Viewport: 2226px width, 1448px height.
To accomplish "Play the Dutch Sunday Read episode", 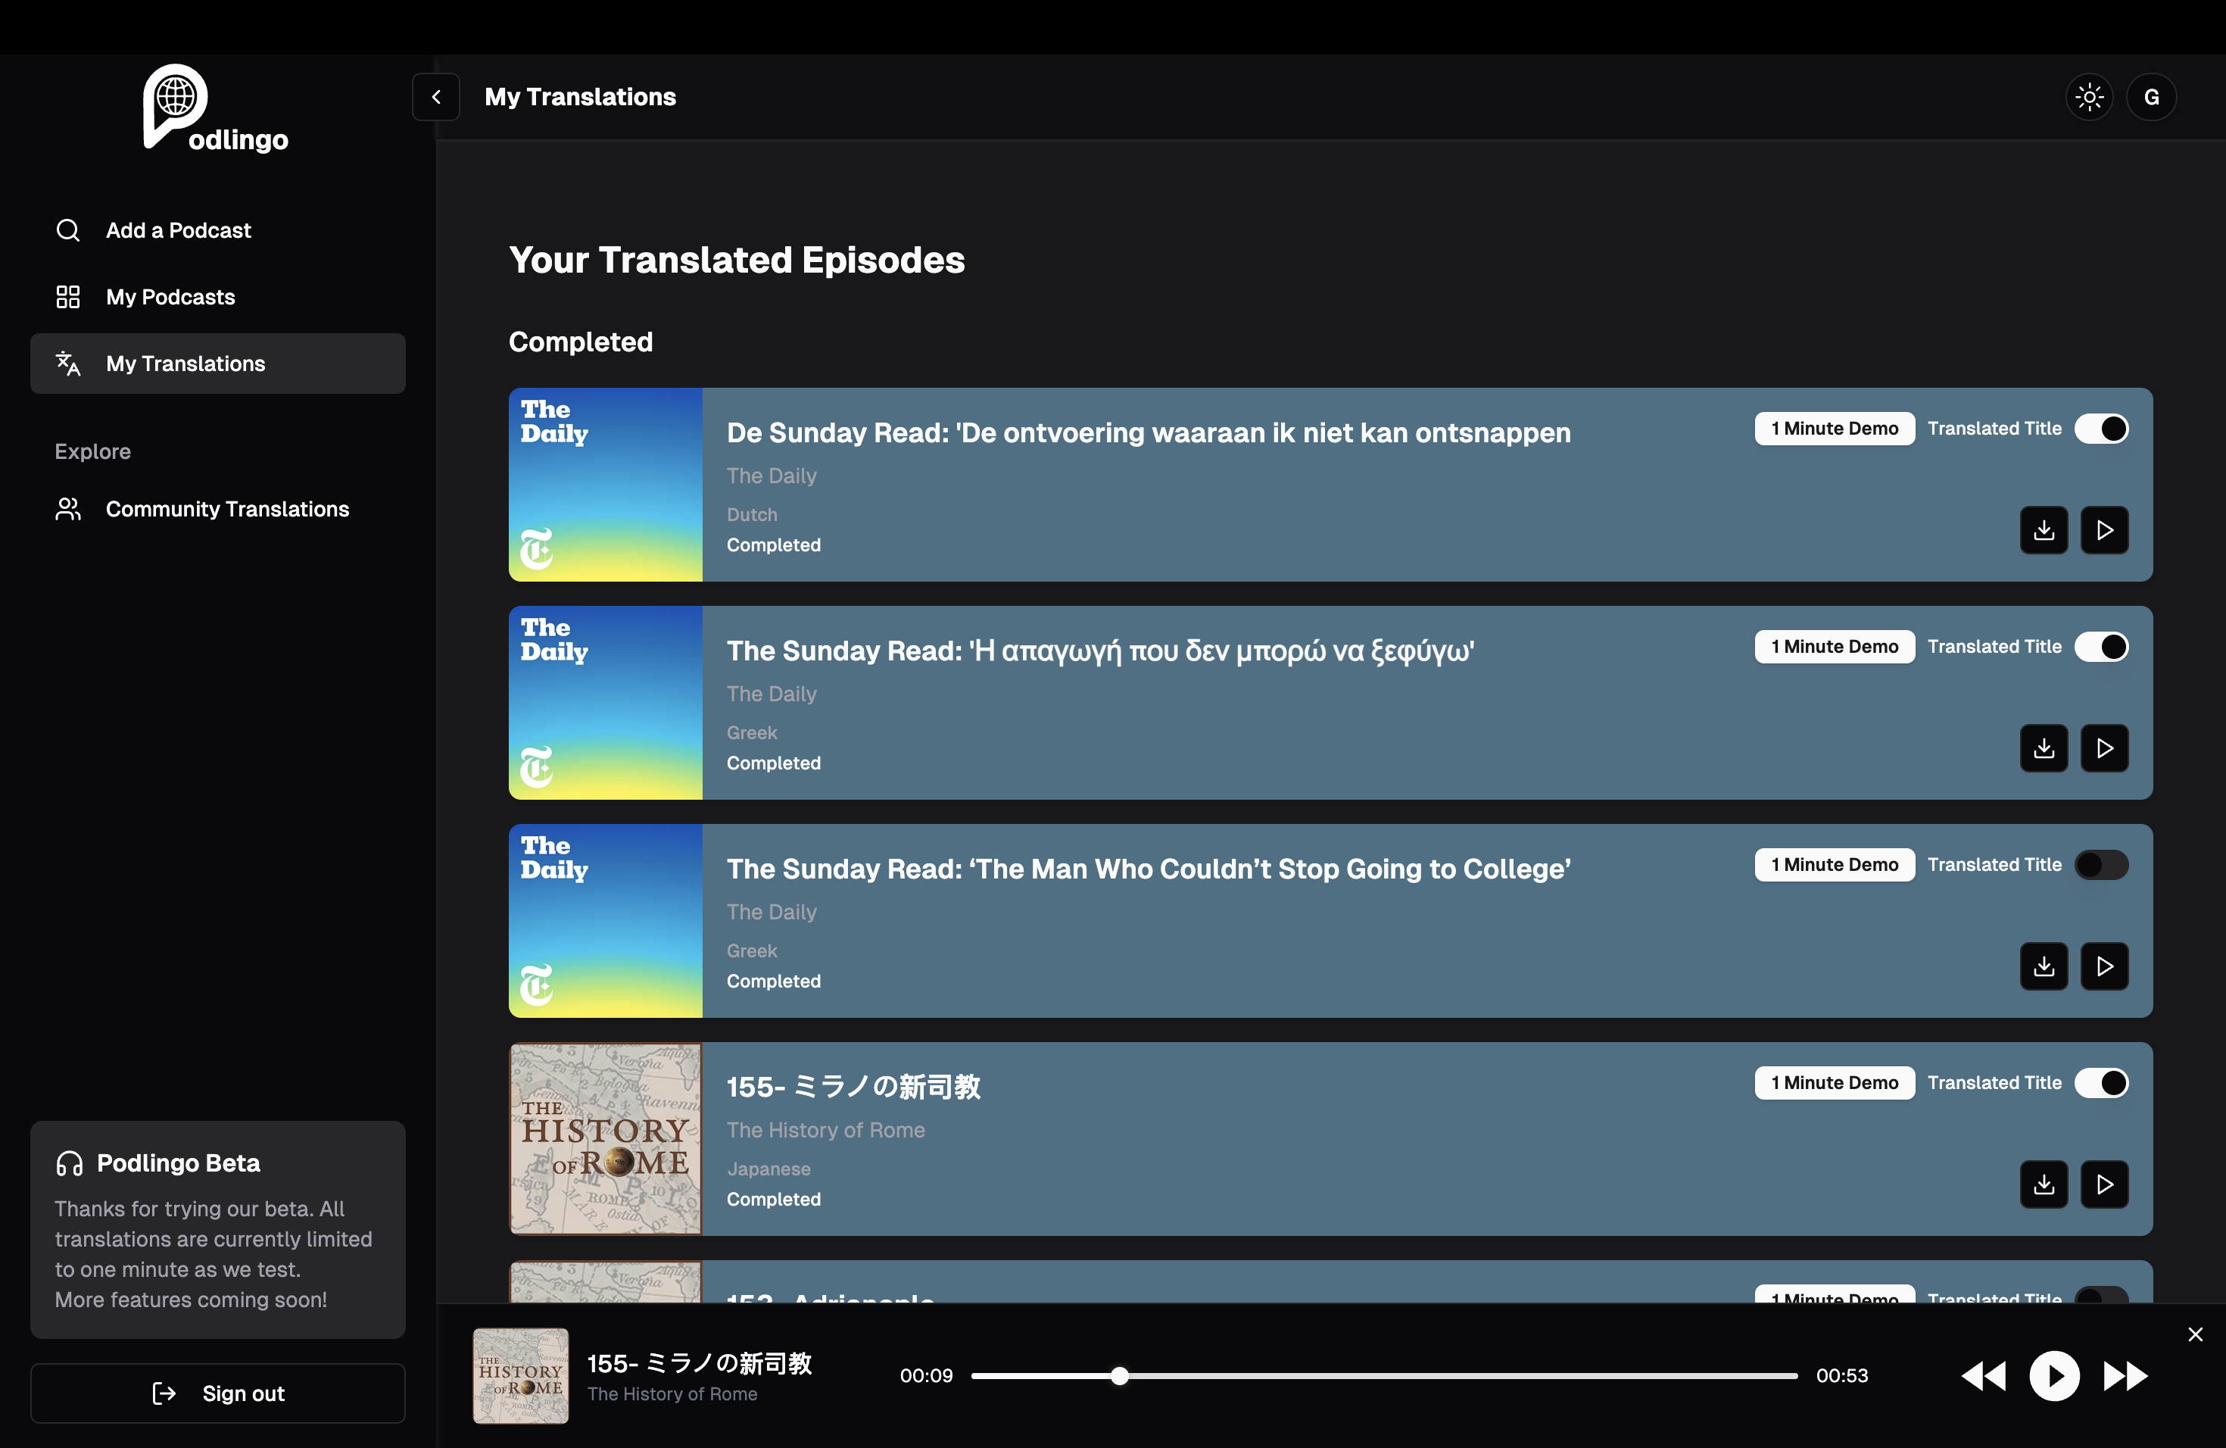I will click(2104, 530).
